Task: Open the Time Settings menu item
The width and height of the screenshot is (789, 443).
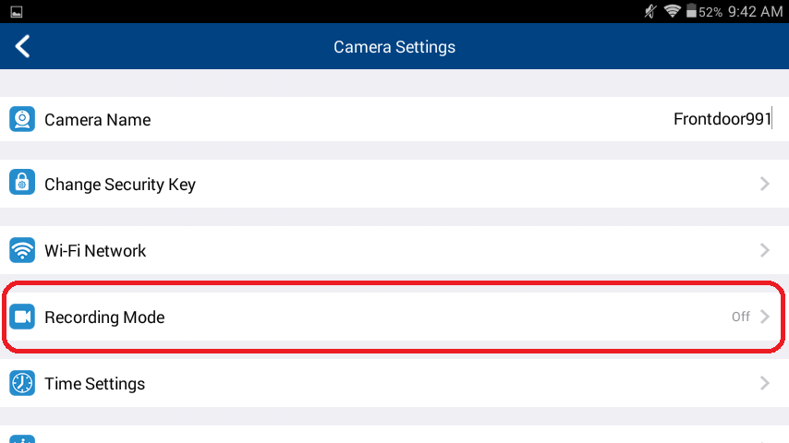Action: (x=394, y=383)
